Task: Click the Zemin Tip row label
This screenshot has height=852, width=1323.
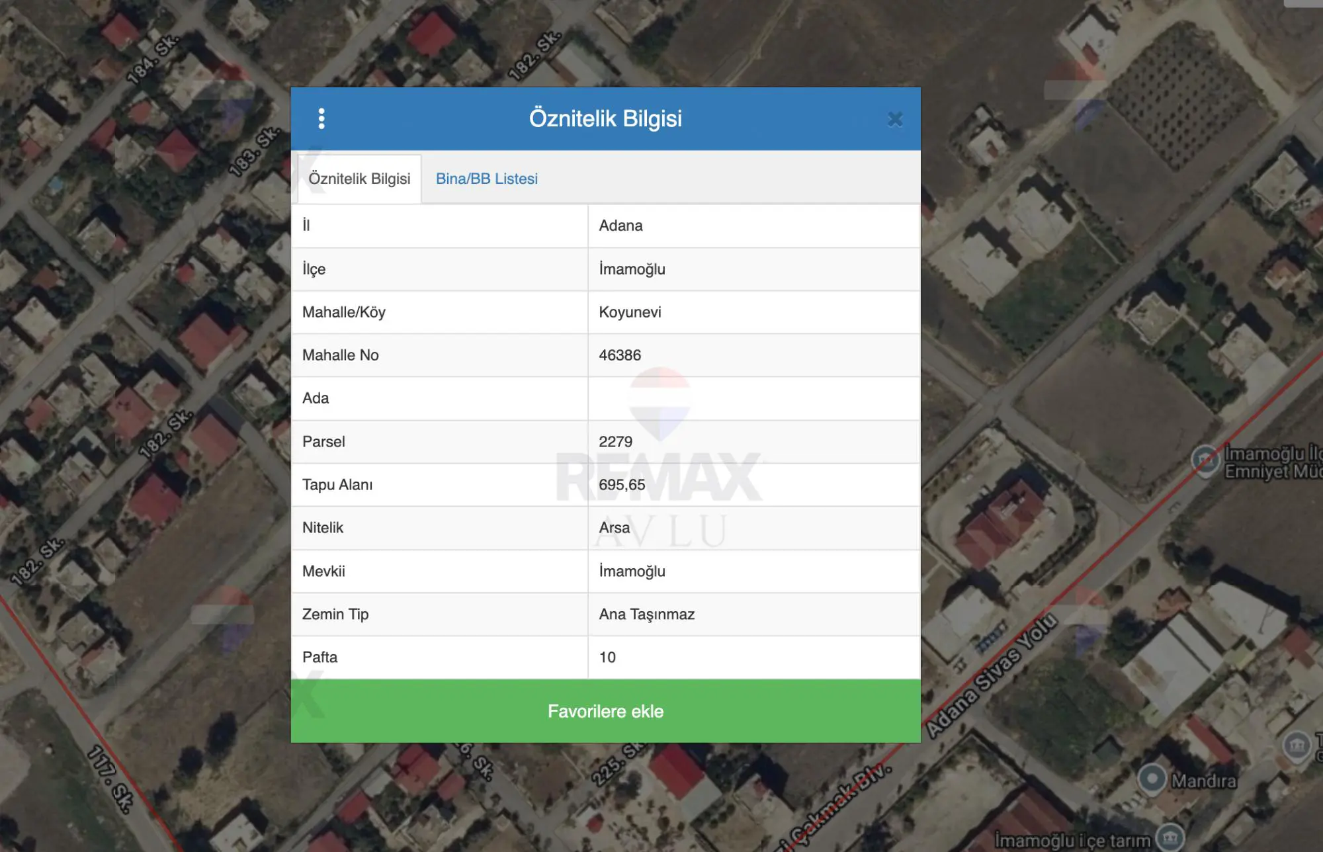Action: point(335,615)
